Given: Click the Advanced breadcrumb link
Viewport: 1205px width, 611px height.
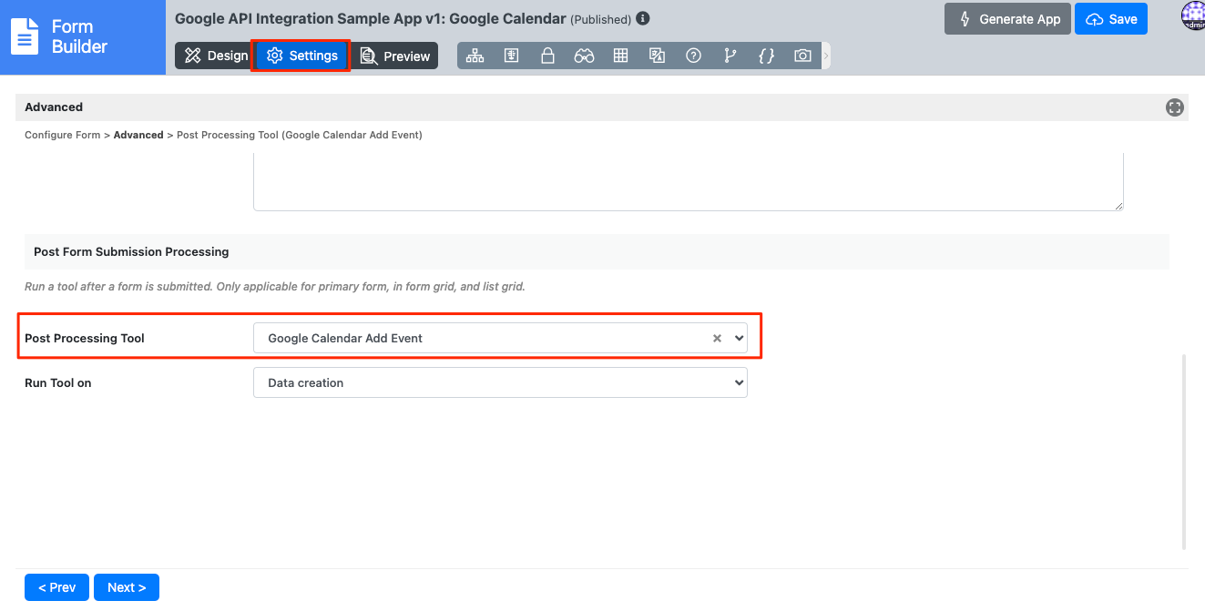Looking at the screenshot, I should click(x=138, y=135).
